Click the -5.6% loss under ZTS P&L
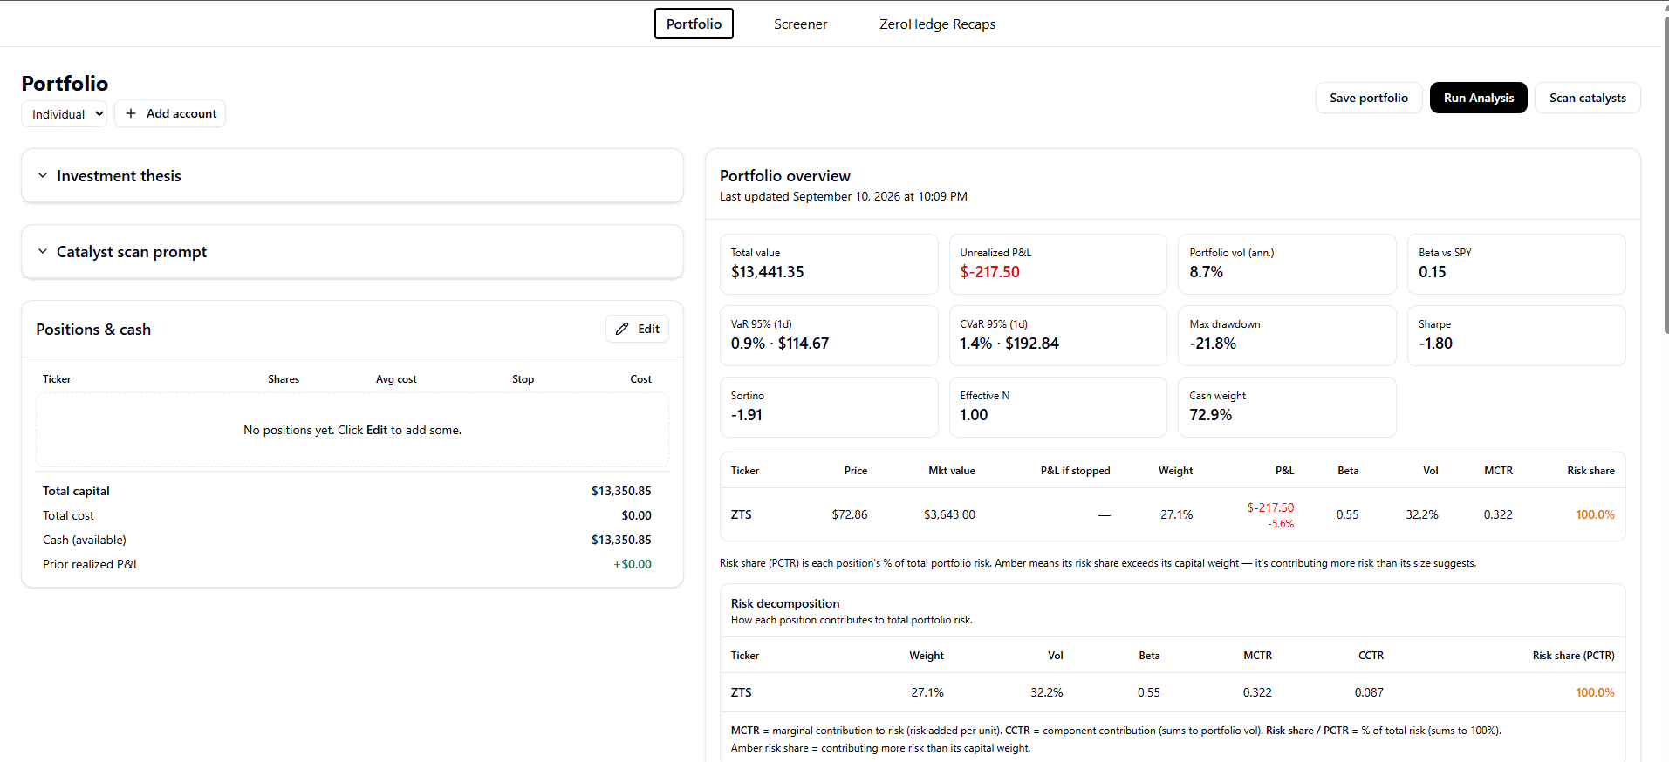This screenshot has height=762, width=1669. [x=1281, y=524]
